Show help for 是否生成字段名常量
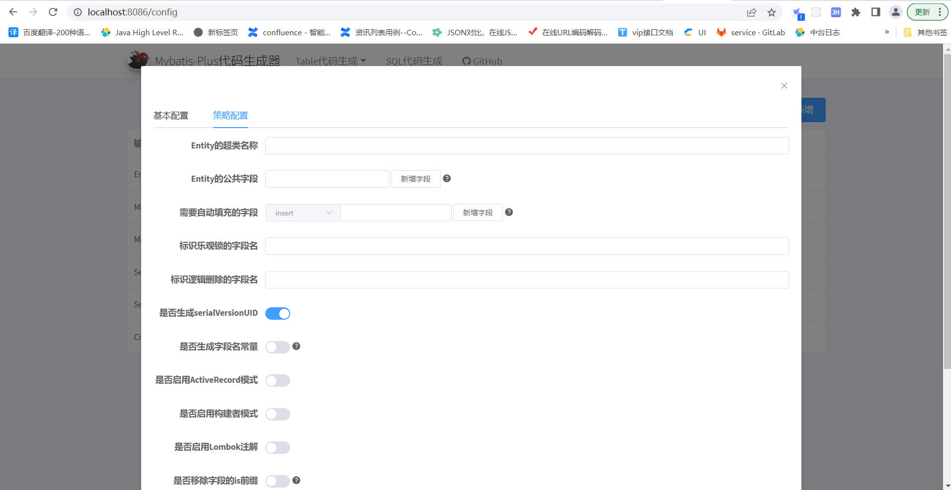Viewport: 951px width, 490px height. 296,346
